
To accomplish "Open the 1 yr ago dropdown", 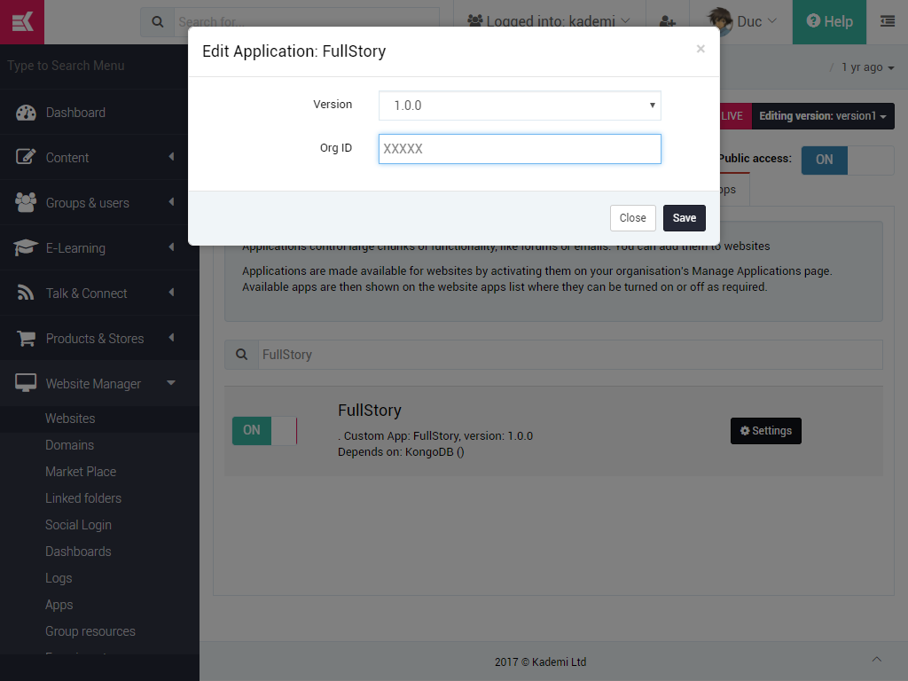I will pos(867,67).
